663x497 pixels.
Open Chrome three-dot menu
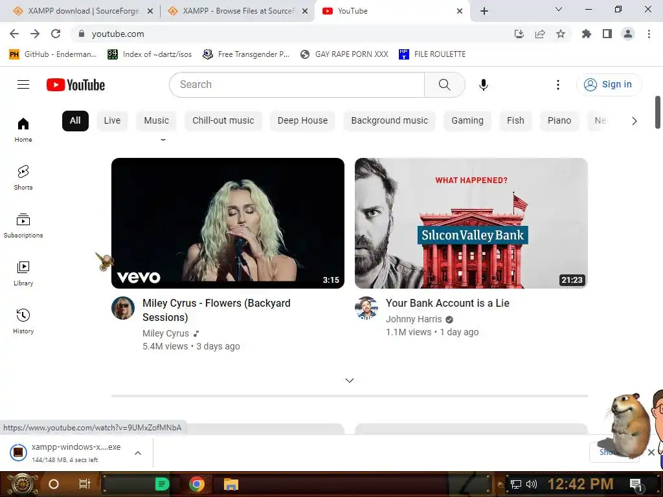649,34
